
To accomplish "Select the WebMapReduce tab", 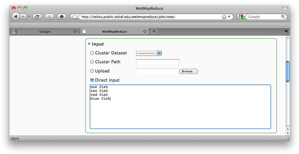I will pos(114,32).
